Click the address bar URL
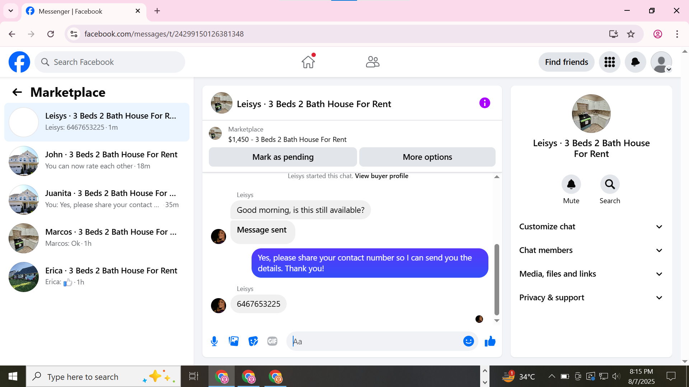 coord(164,34)
